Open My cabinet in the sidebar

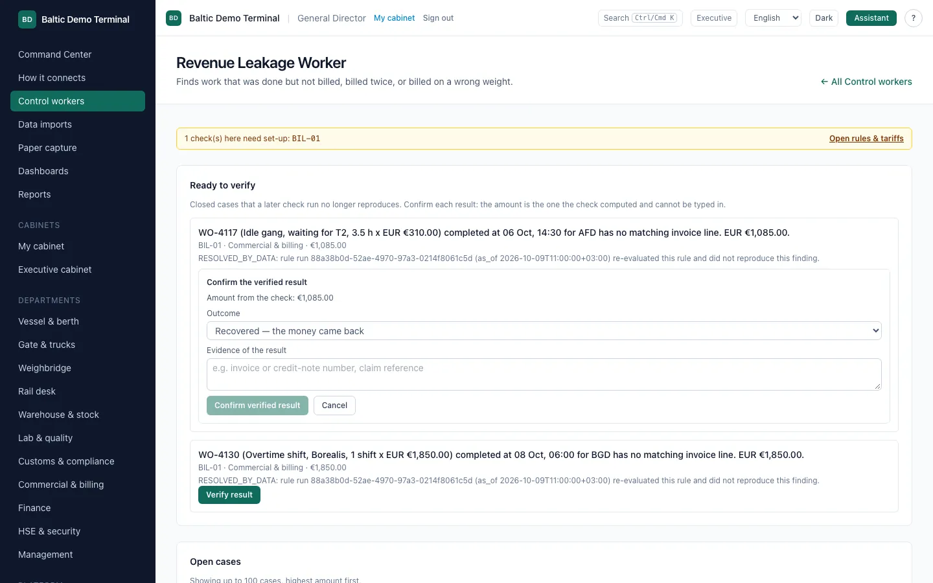[x=78, y=246]
